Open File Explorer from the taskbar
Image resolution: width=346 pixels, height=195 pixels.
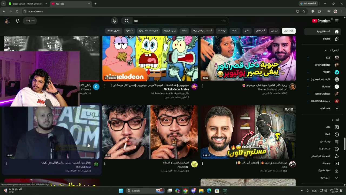click(x=201, y=191)
